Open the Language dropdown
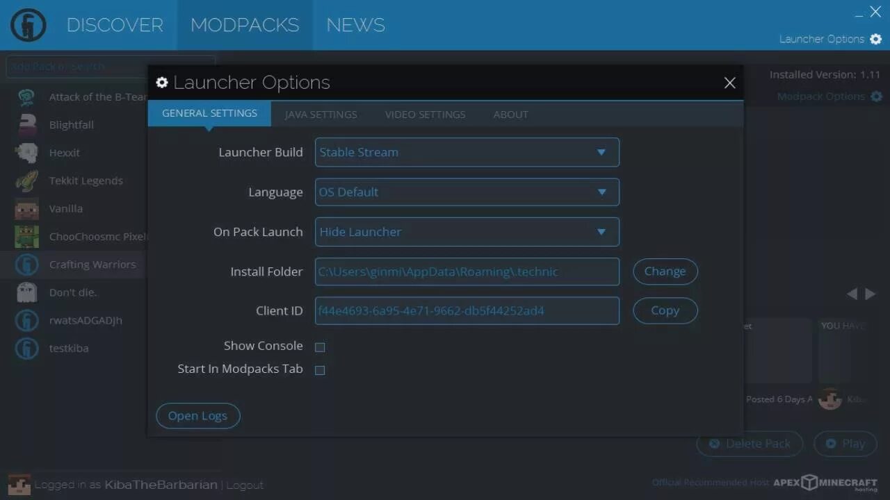 point(467,192)
